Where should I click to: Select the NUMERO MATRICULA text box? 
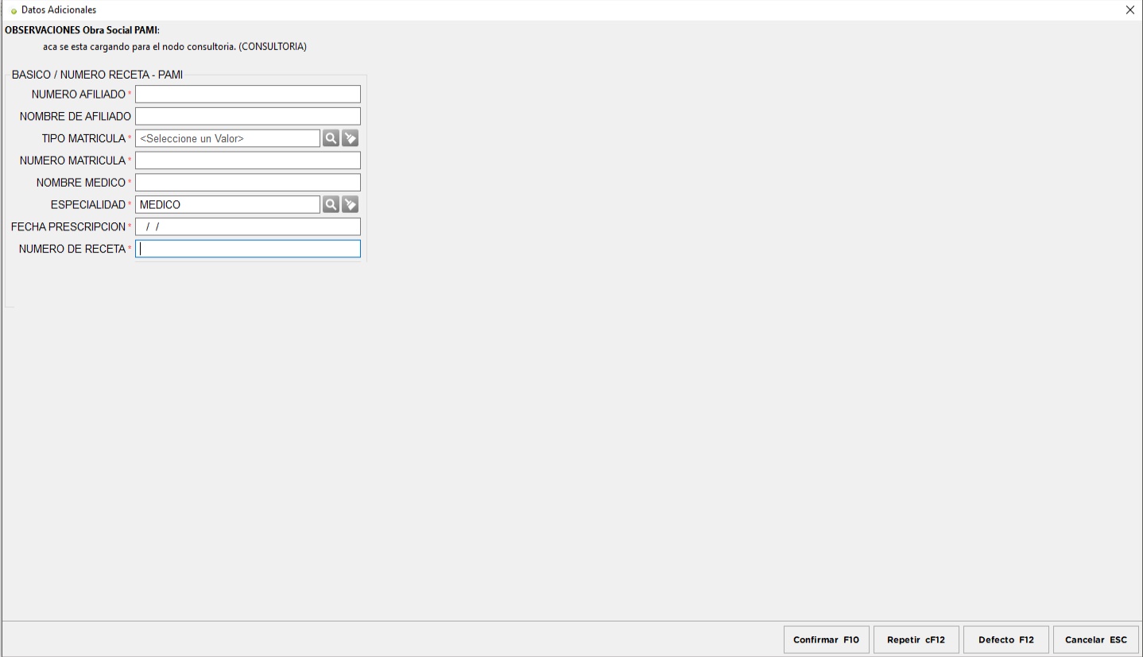click(248, 160)
